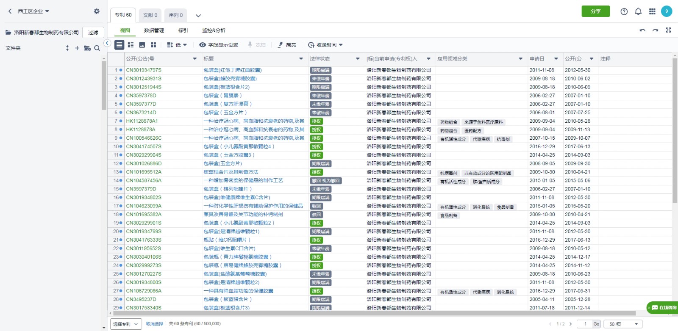The image size is (678, 331).
Task: Toggle fullscreen view icon
Action: pos(668,30)
